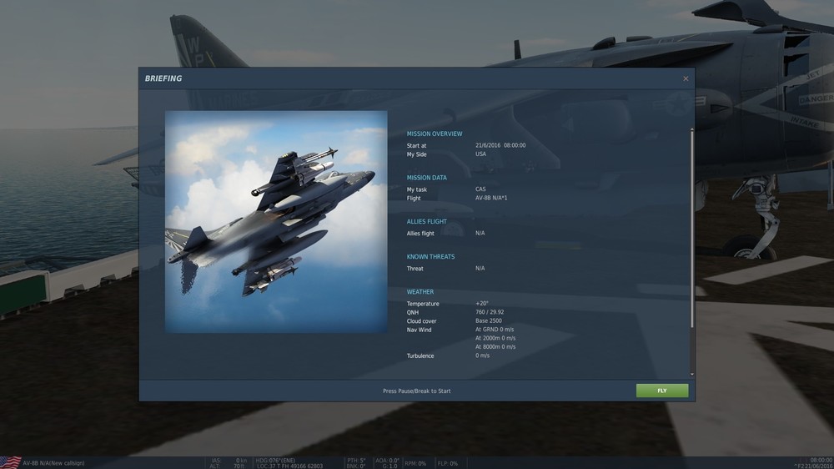Click the cloud cover value Base 2500

488,321
